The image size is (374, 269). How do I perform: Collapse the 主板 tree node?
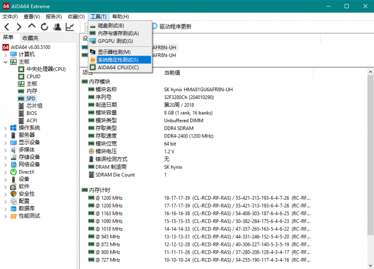[x=5, y=62]
